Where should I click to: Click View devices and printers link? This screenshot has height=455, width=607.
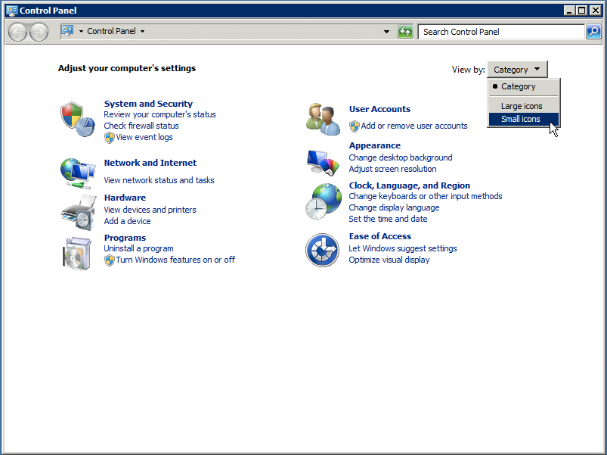tap(150, 210)
